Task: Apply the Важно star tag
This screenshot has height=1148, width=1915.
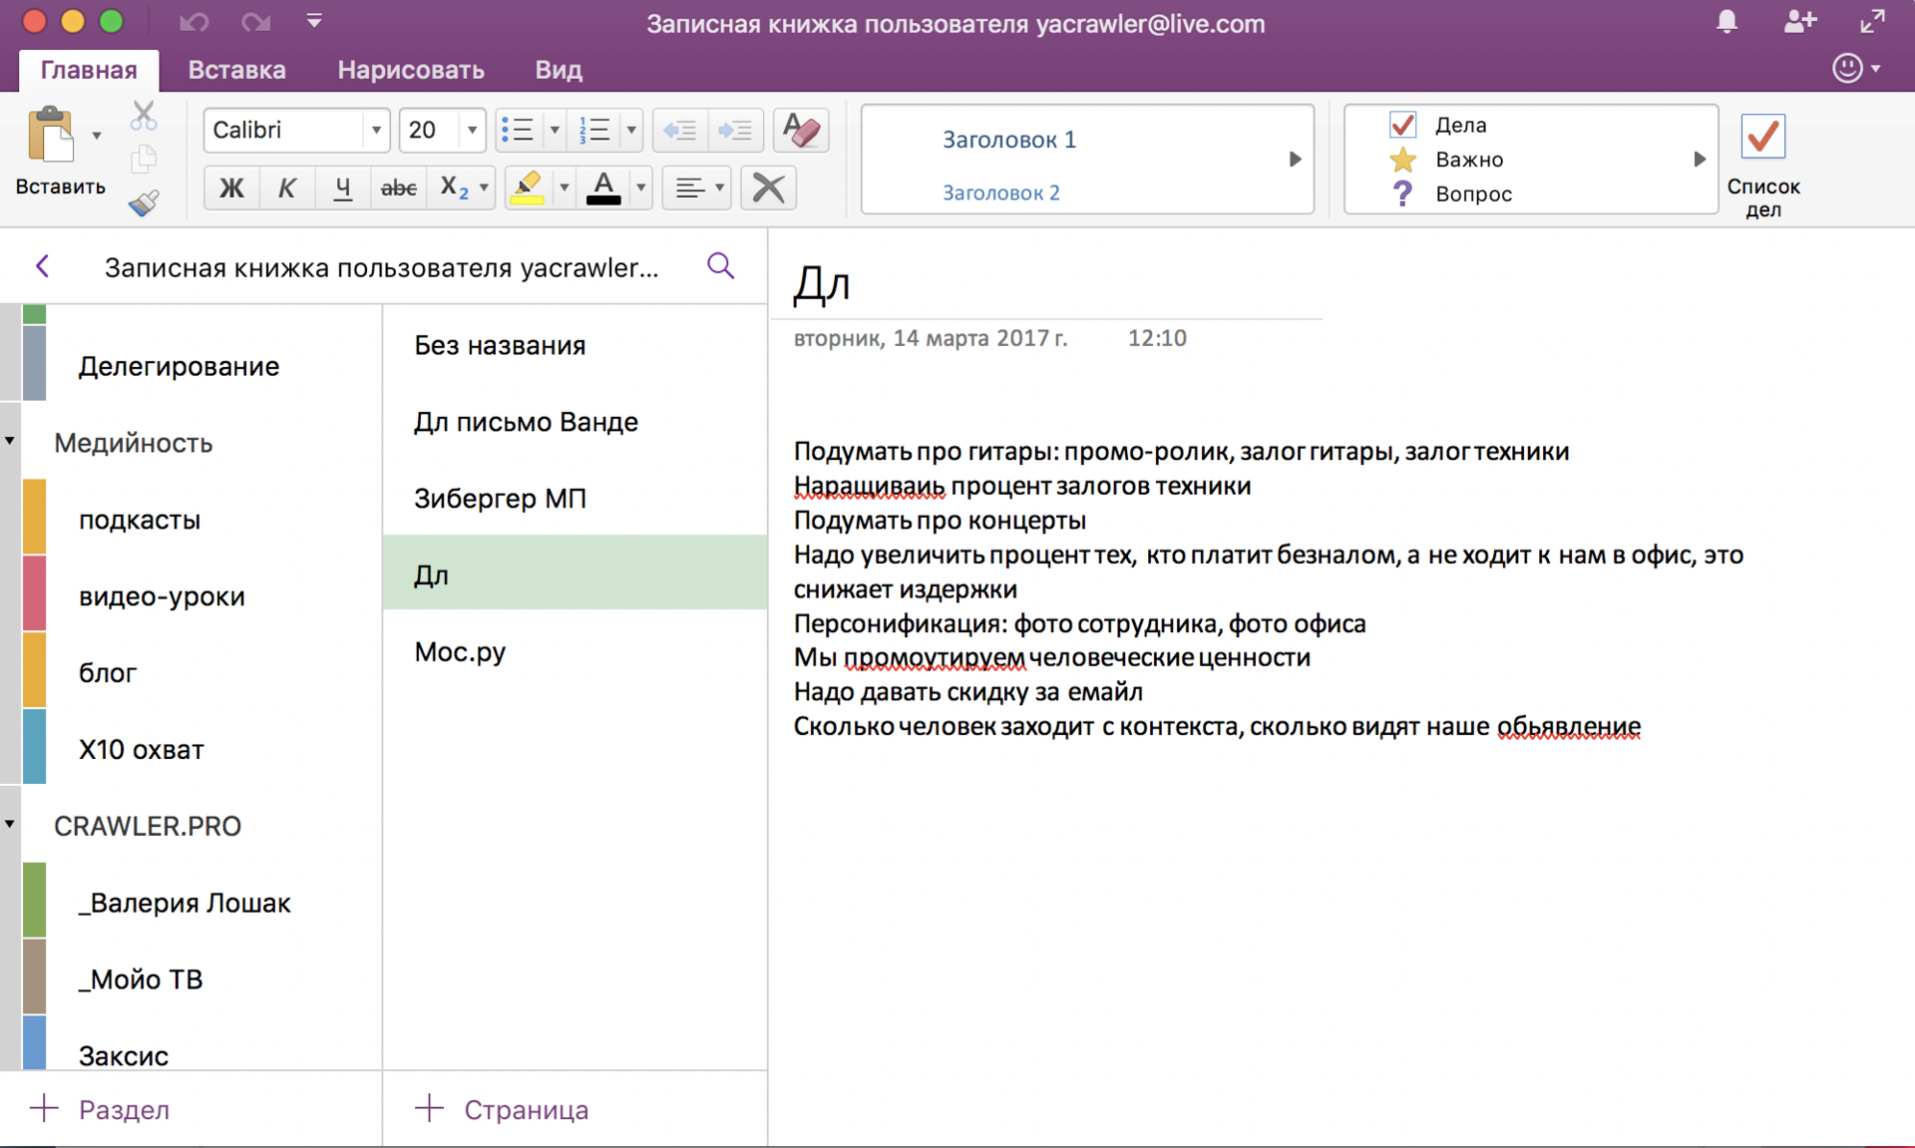Action: (1445, 160)
